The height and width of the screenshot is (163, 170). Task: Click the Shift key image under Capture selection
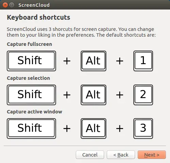31,95
